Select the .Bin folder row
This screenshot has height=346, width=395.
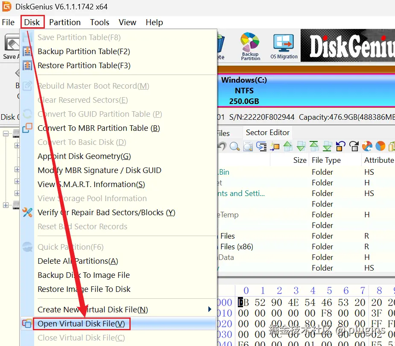click(x=306, y=172)
